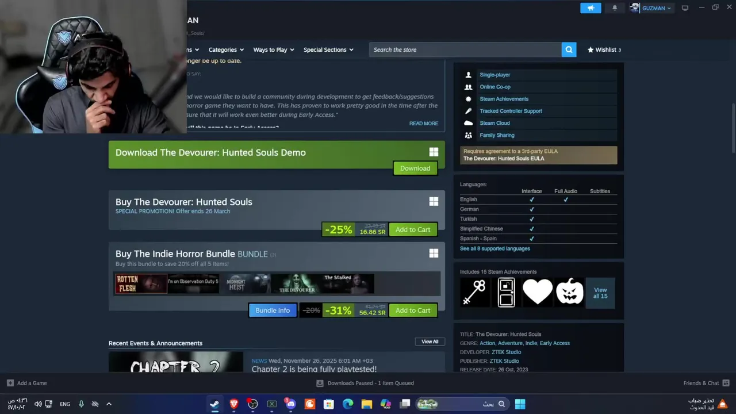
Task: Open File Explorer from the taskbar
Action: (367, 404)
